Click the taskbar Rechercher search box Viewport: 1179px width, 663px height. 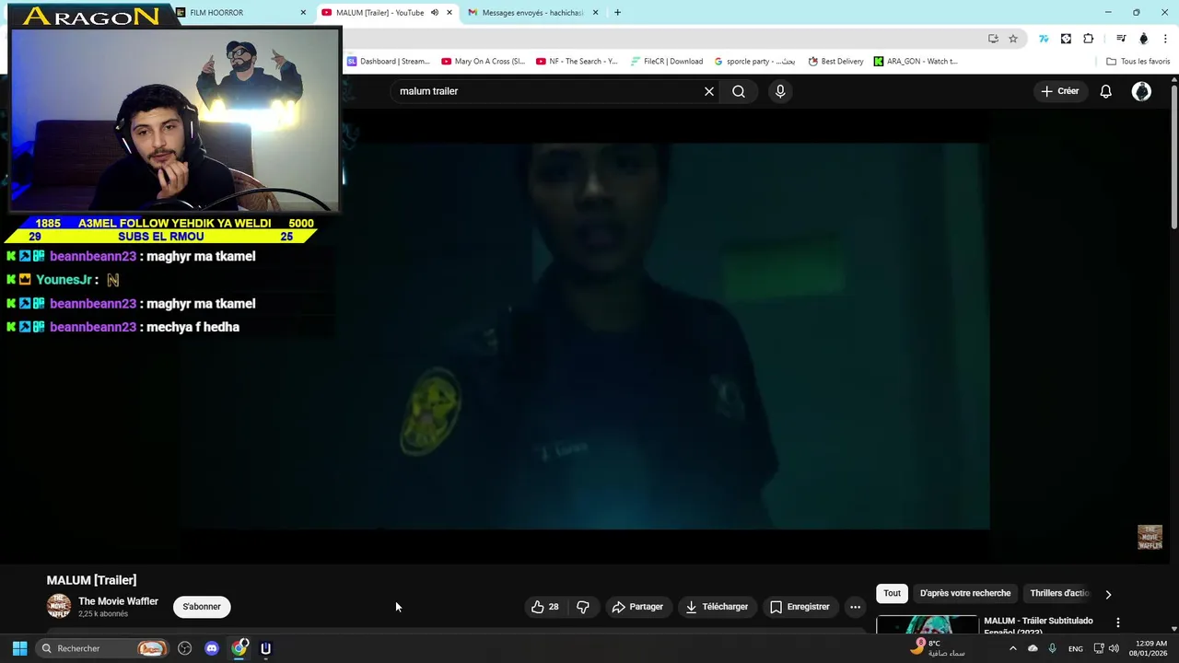(103, 648)
